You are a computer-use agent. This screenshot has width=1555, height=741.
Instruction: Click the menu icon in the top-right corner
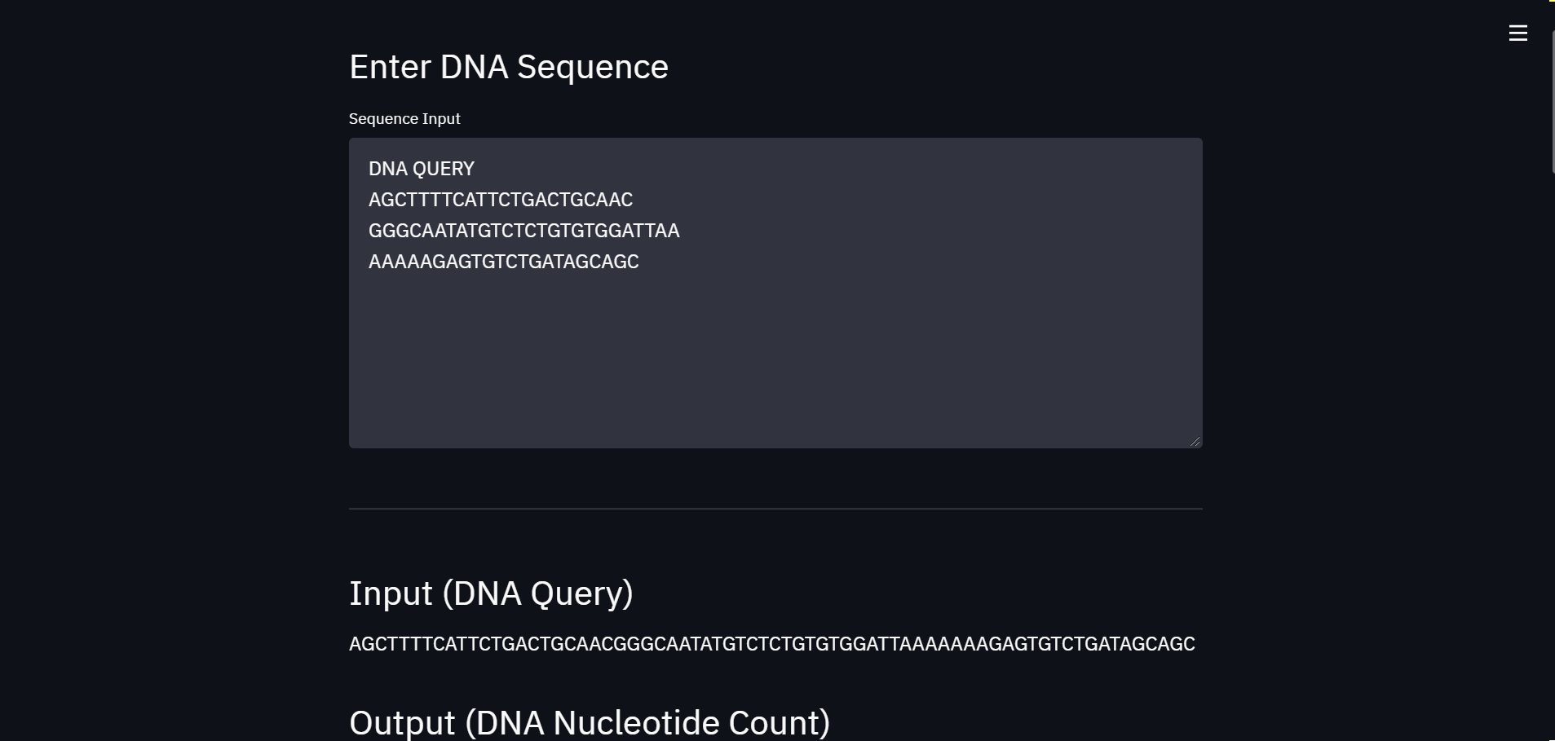[1518, 33]
